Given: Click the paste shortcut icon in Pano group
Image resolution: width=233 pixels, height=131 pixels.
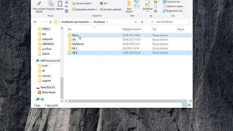Looking at the screenshot, I should 67,11.
